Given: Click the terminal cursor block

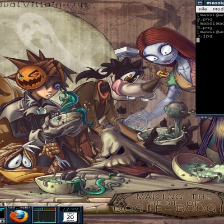Looking at the screenshot, I should point(198,40).
